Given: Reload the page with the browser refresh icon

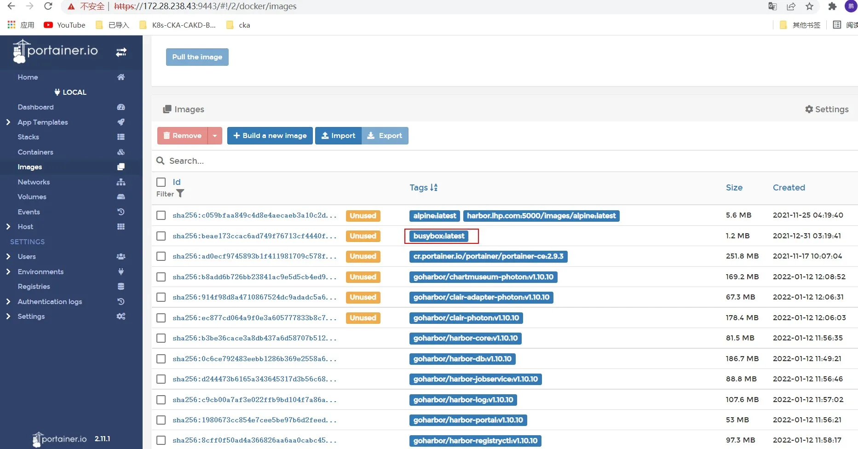Looking at the screenshot, I should [48, 6].
